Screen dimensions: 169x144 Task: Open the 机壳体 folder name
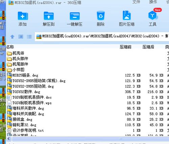click(x=18, y=53)
